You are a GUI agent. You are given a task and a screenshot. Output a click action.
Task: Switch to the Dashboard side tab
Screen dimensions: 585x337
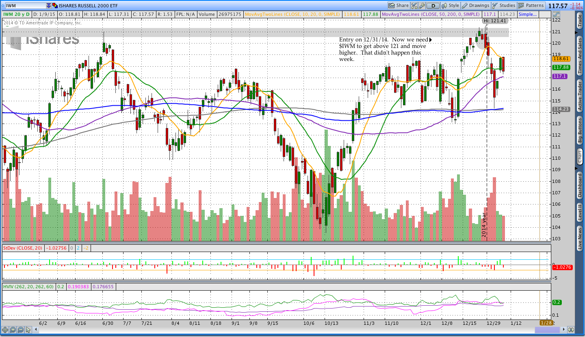[580, 185]
